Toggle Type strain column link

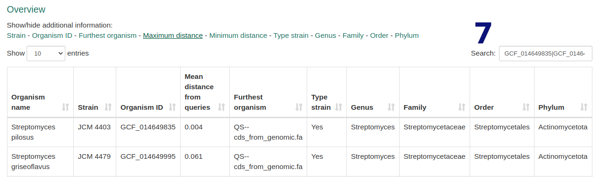[291, 35]
